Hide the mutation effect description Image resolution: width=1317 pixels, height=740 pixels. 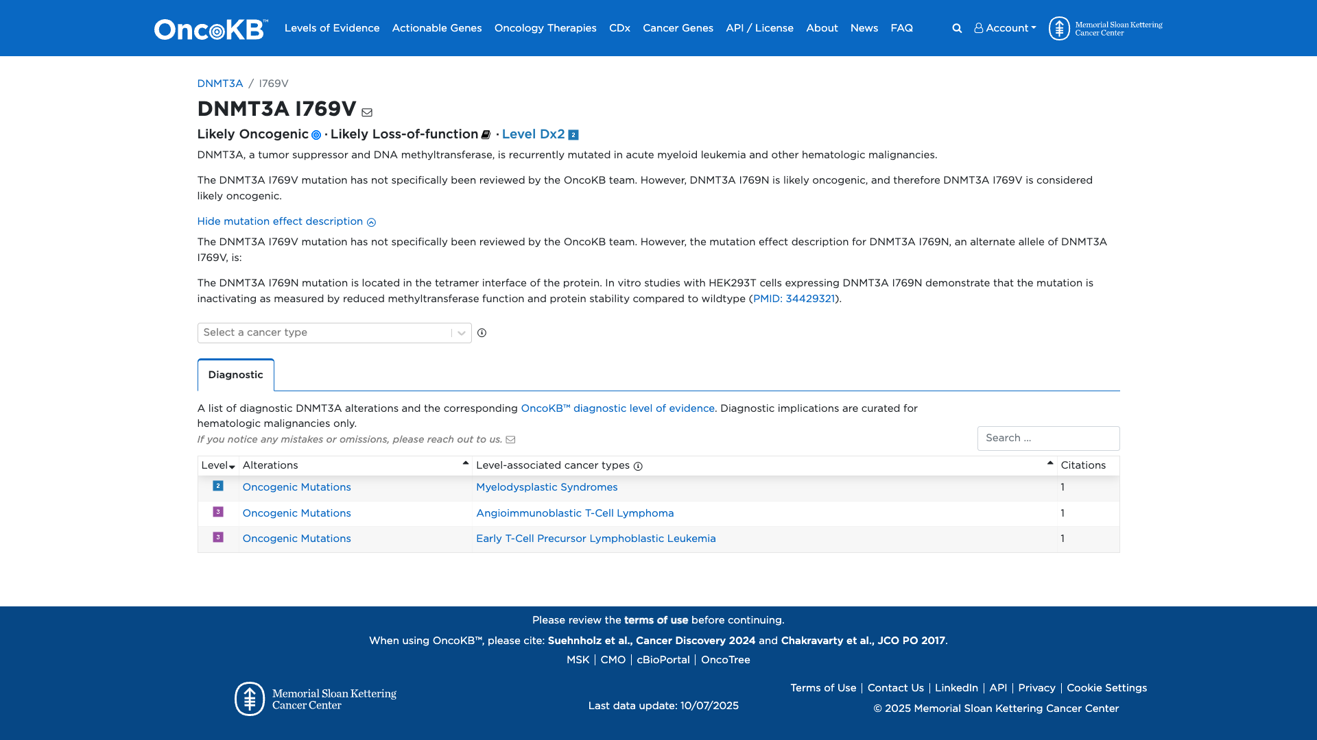[x=280, y=221]
